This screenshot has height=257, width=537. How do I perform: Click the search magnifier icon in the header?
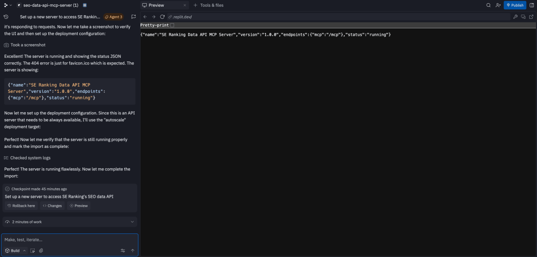[x=488, y=5]
